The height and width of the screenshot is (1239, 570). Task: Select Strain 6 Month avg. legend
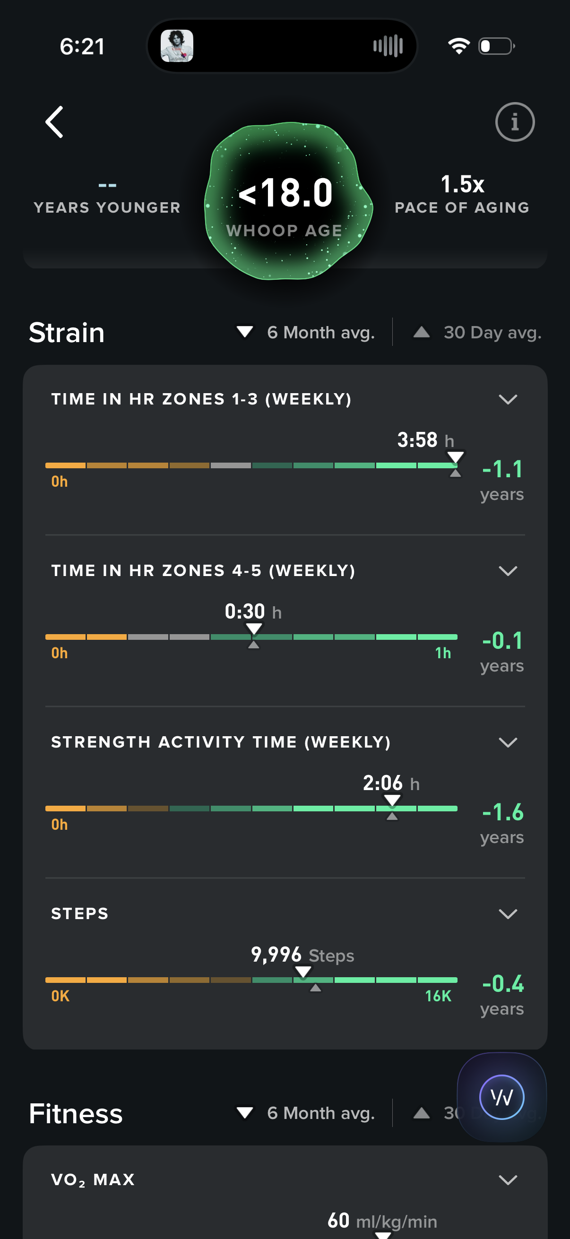(306, 332)
